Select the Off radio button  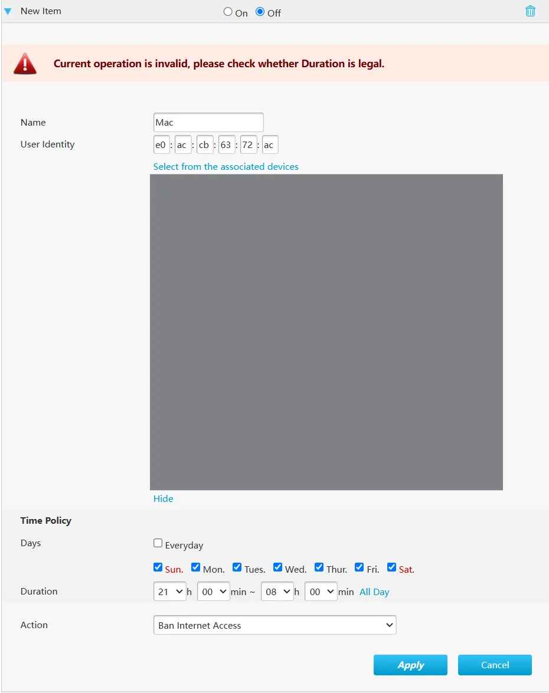point(260,12)
